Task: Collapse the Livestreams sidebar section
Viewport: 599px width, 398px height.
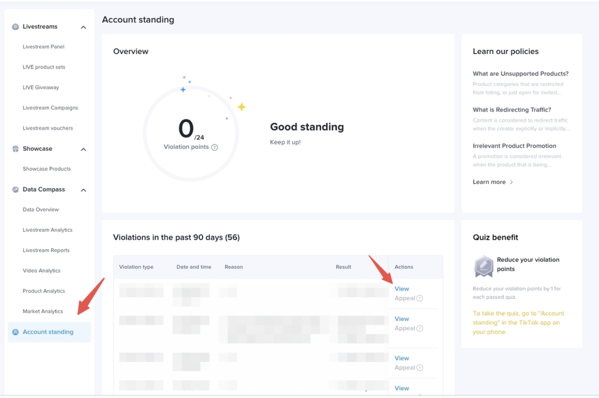Action: 83,27
